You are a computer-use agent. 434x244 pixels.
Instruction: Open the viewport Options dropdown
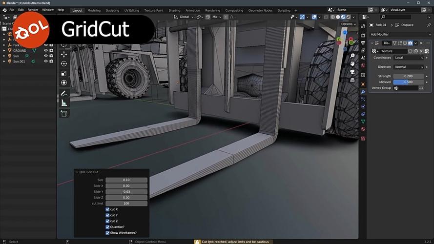(x=349, y=24)
